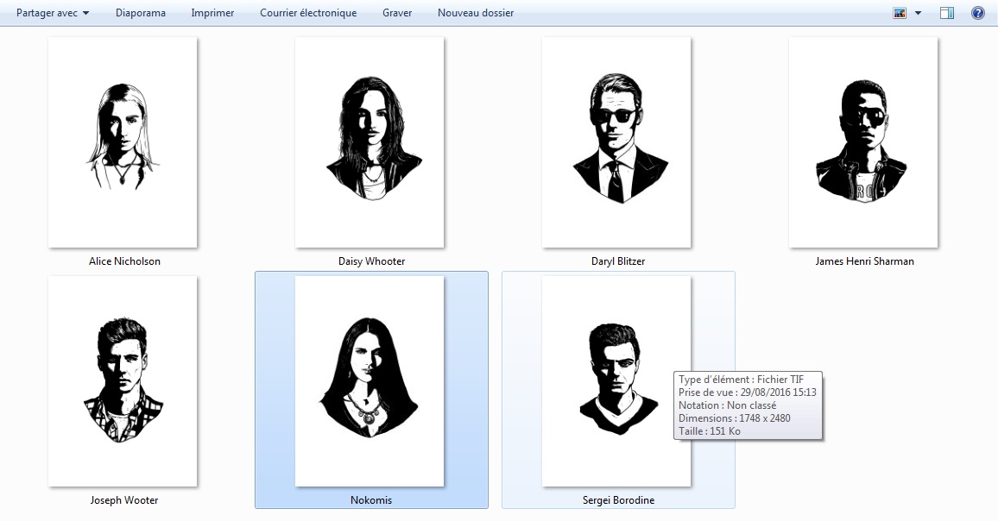Click Imprimer in the toolbar
Viewport: 998px width, 521px height.
click(212, 13)
